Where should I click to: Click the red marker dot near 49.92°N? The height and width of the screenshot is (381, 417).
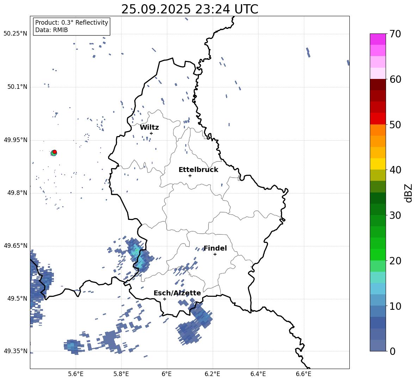tap(55, 152)
